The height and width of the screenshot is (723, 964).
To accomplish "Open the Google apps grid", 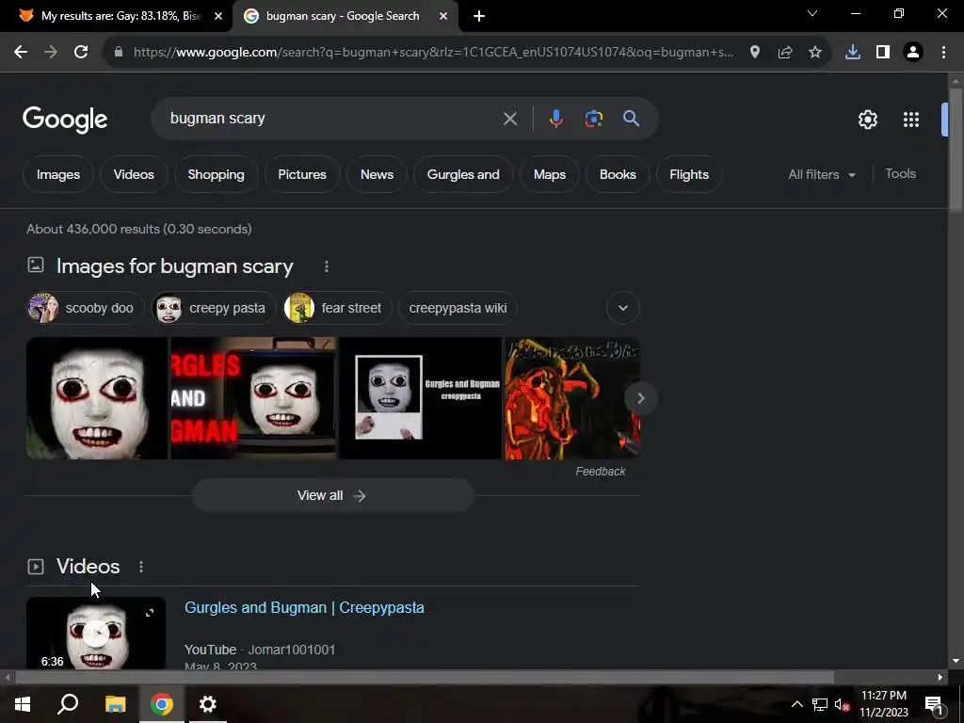I will tap(911, 120).
